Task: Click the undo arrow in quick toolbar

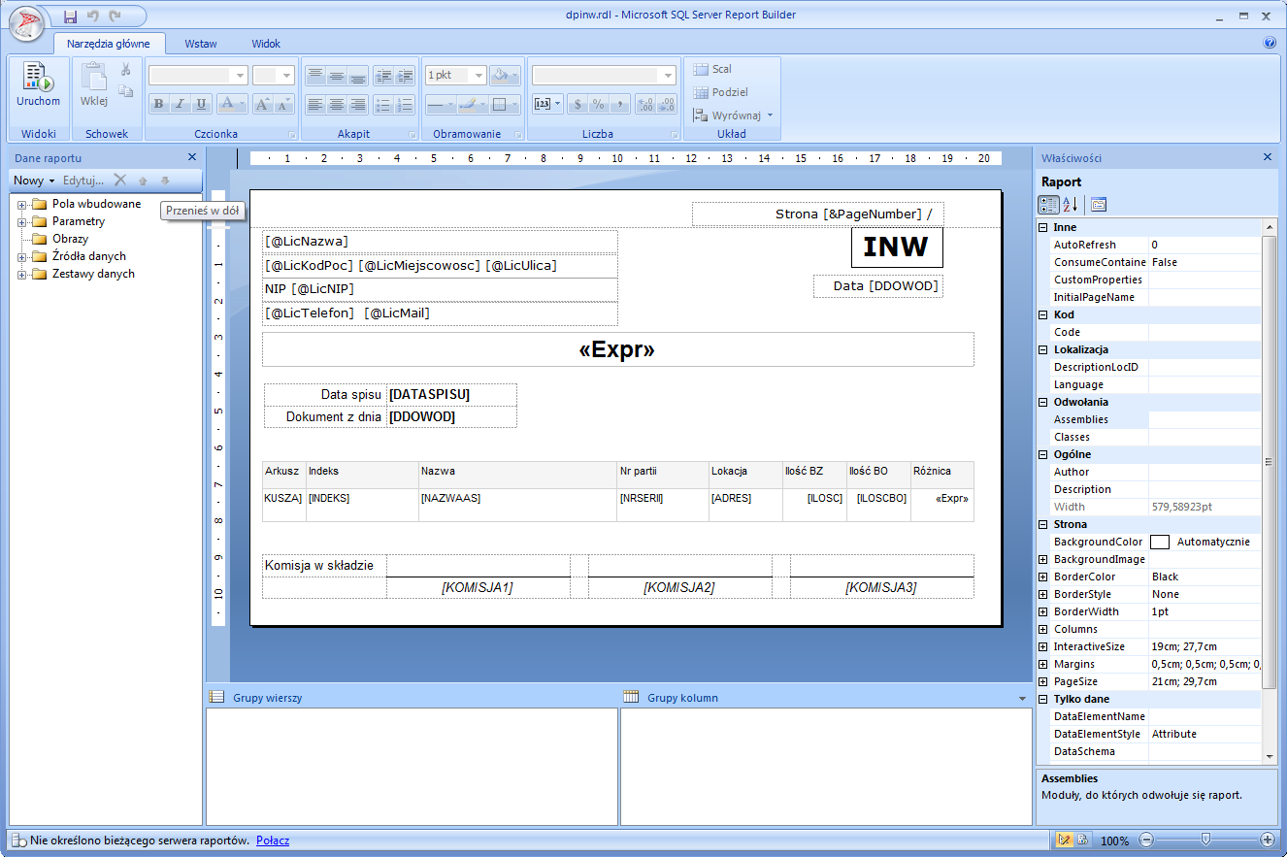Action: 93,16
